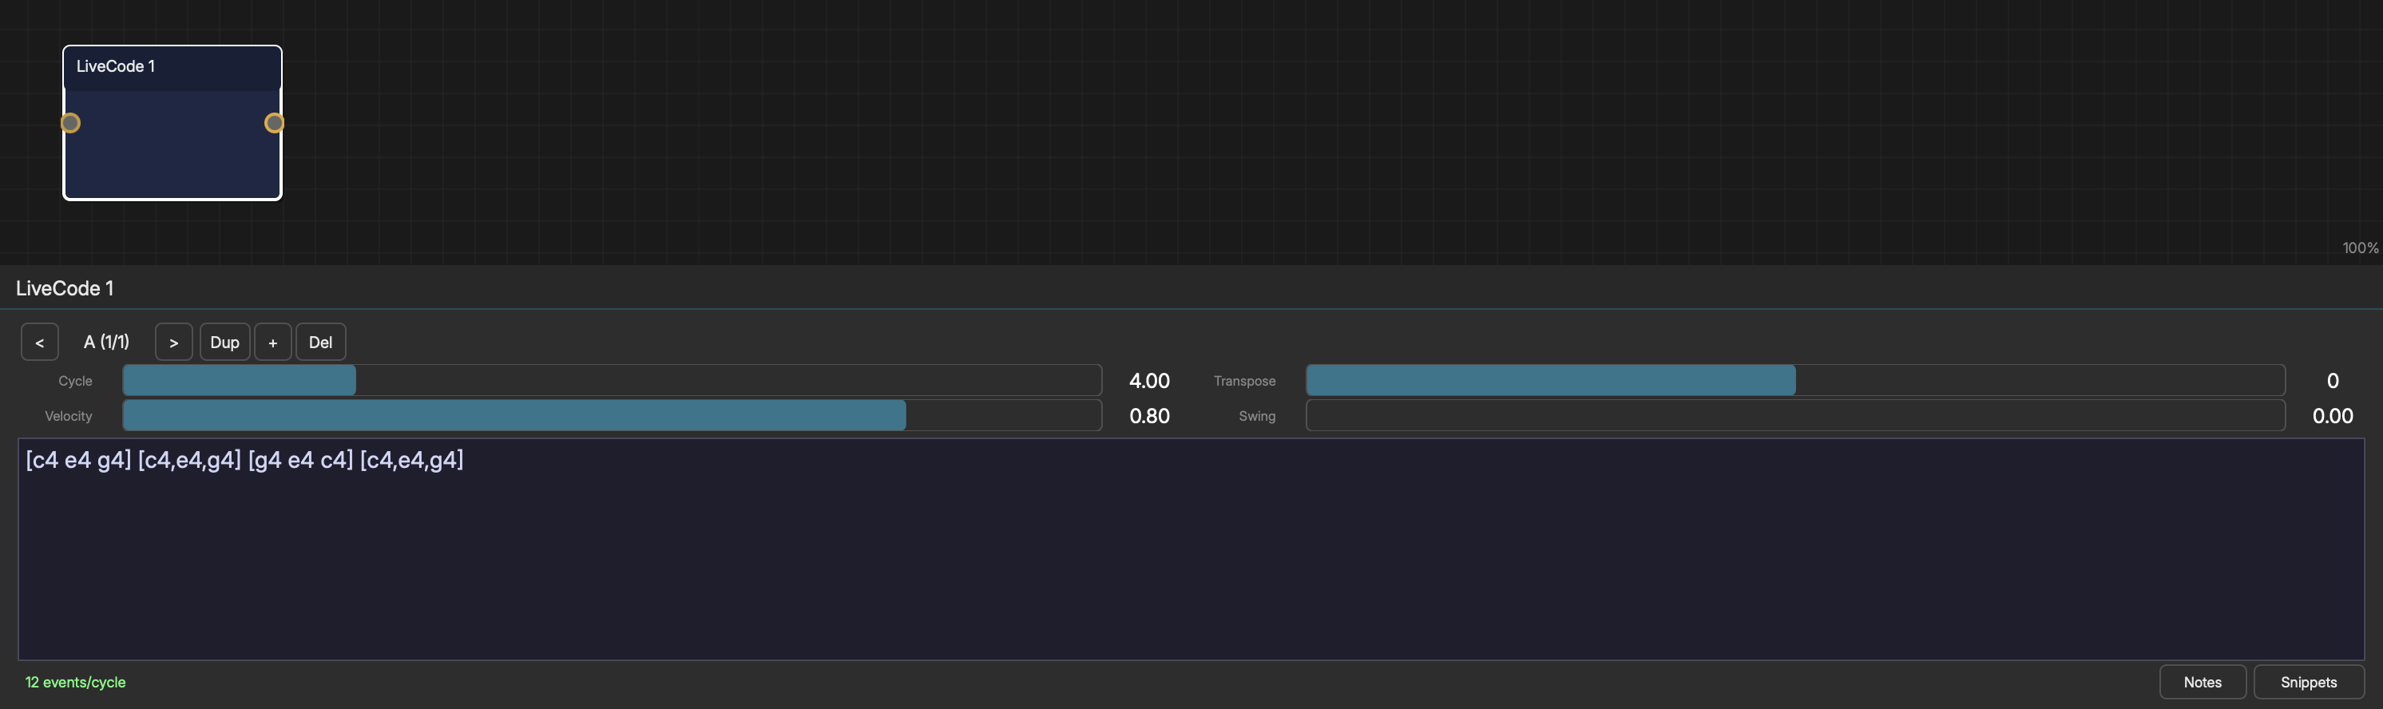This screenshot has height=709, width=2383.
Task: Click the 100% zoom indicator
Action: (x=2360, y=248)
